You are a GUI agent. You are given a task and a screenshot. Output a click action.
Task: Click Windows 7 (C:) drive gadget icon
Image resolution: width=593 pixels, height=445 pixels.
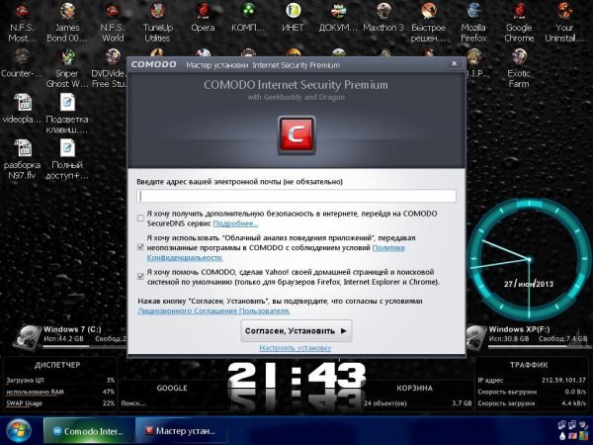point(28,337)
